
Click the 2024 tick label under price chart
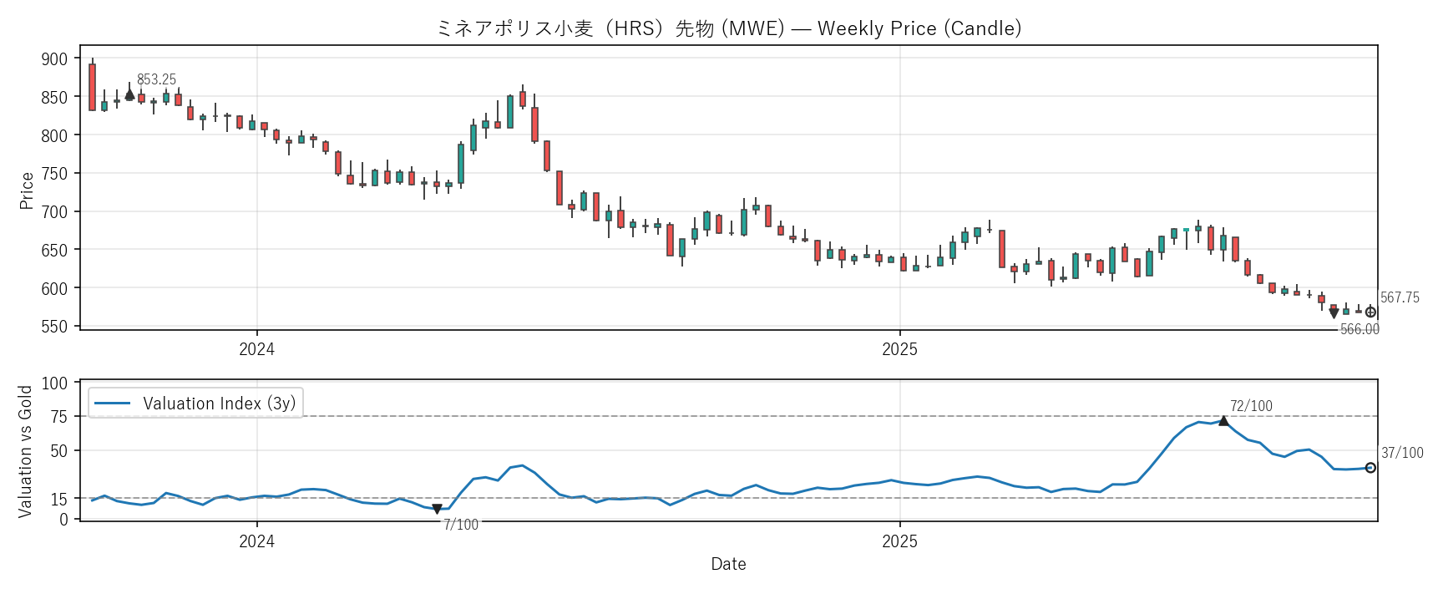click(x=256, y=349)
